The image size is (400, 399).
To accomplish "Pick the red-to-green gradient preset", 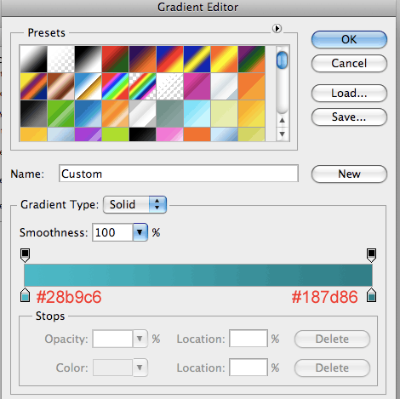I will (x=115, y=59).
